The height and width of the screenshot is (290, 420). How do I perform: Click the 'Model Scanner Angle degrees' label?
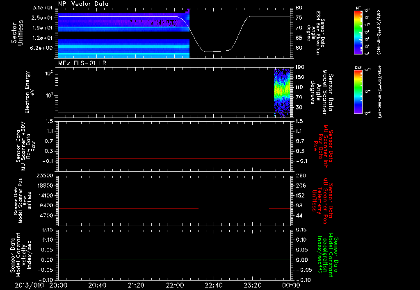[322, 92]
